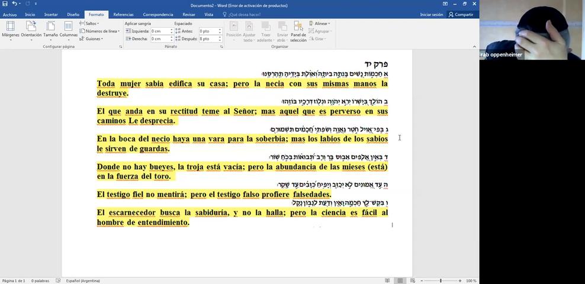The height and width of the screenshot is (284, 585).
Task: Save the document with the floppy disk icon
Action: [x=5, y=4]
